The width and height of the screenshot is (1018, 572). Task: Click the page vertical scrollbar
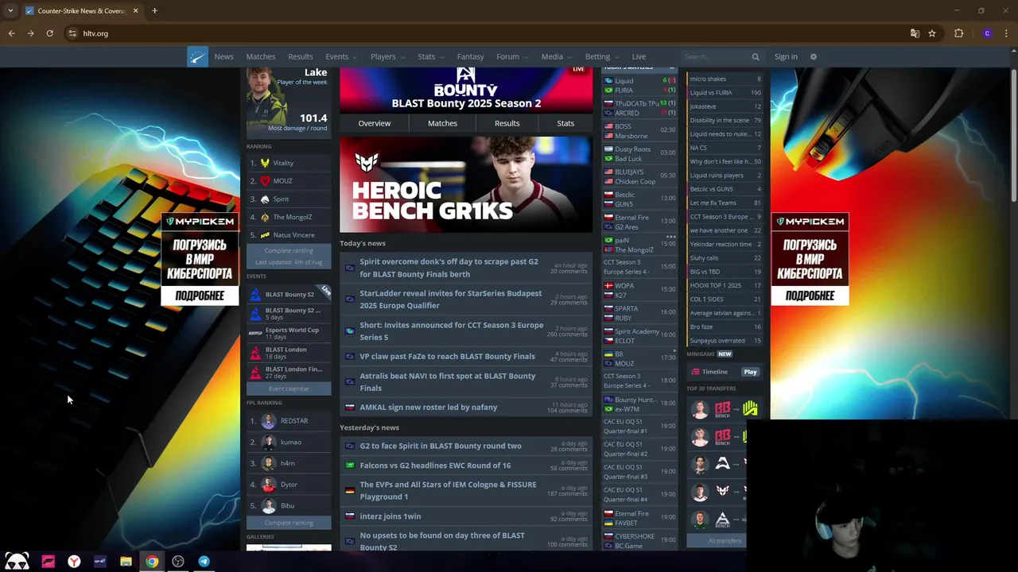[1014, 135]
